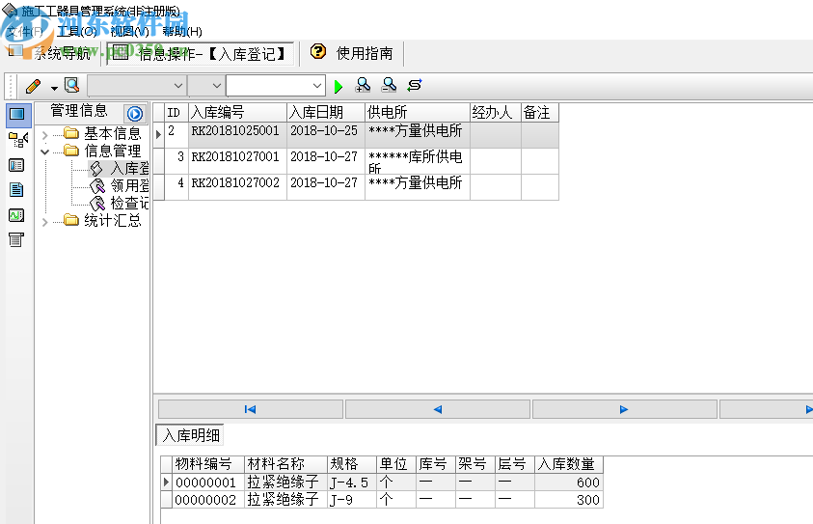Viewport: 813px width, 524px height.
Task: Click quantity cell 600
Action: point(569,483)
